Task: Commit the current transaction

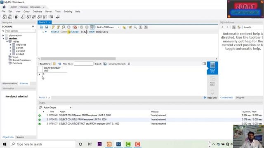Action: pos(82,27)
